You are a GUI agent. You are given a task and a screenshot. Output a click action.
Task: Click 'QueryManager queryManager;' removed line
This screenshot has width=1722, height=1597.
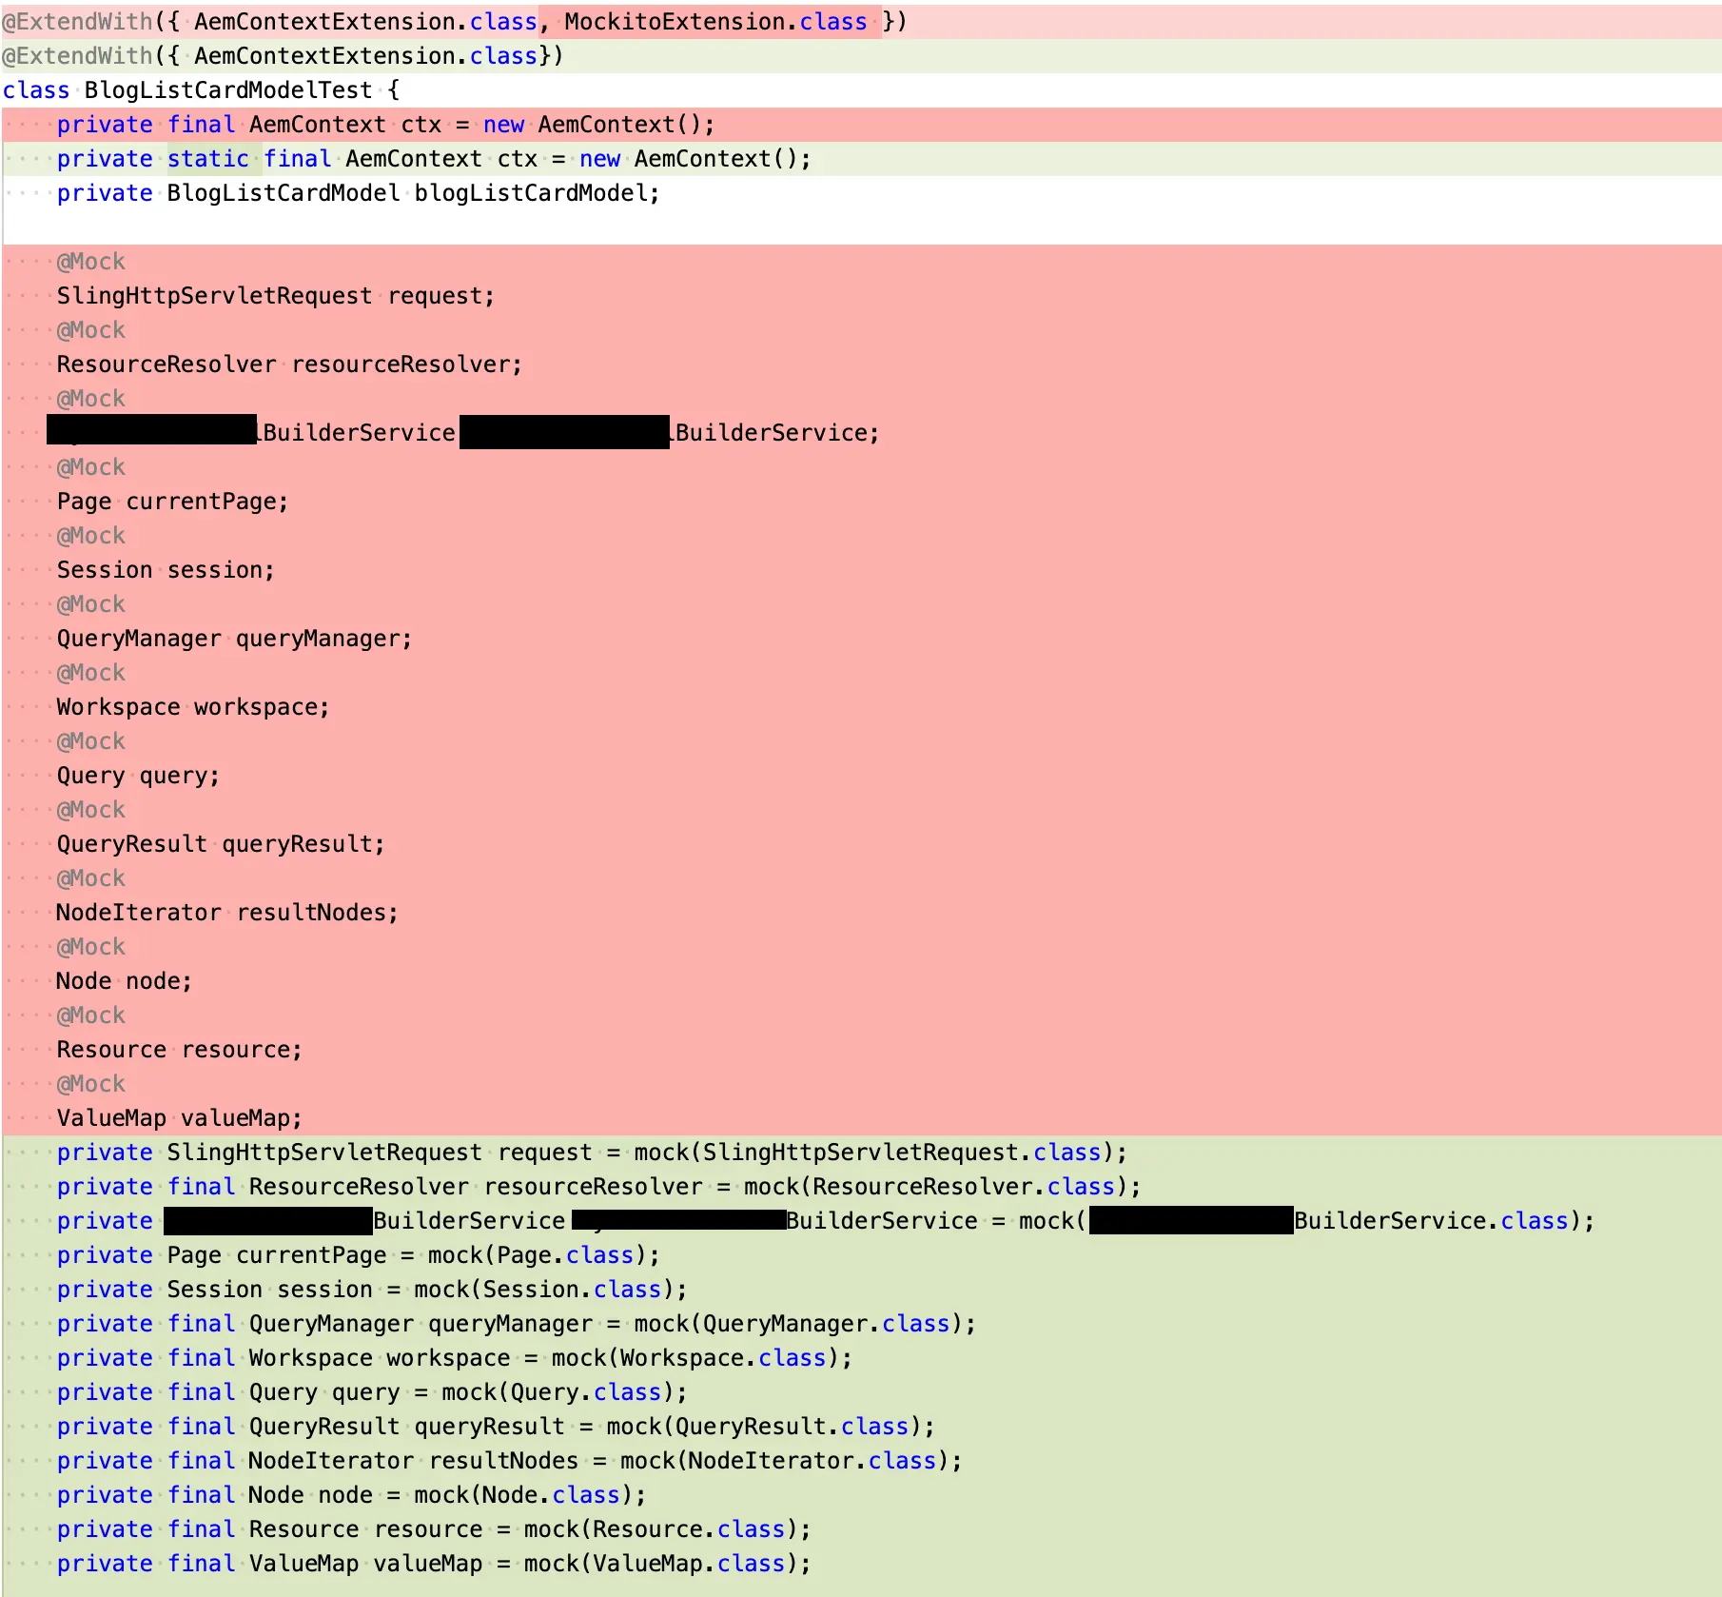click(x=861, y=638)
